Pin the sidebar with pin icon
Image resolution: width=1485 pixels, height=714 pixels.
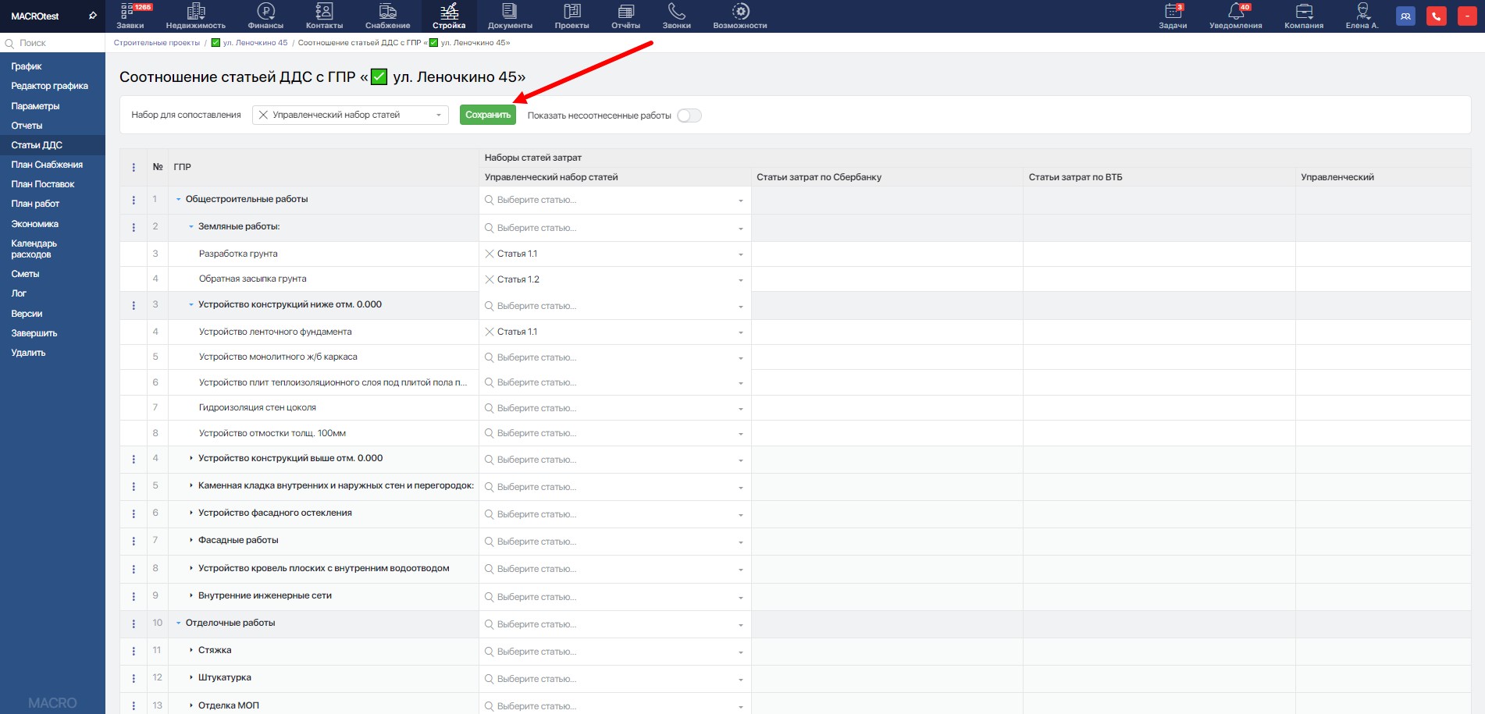click(x=93, y=16)
